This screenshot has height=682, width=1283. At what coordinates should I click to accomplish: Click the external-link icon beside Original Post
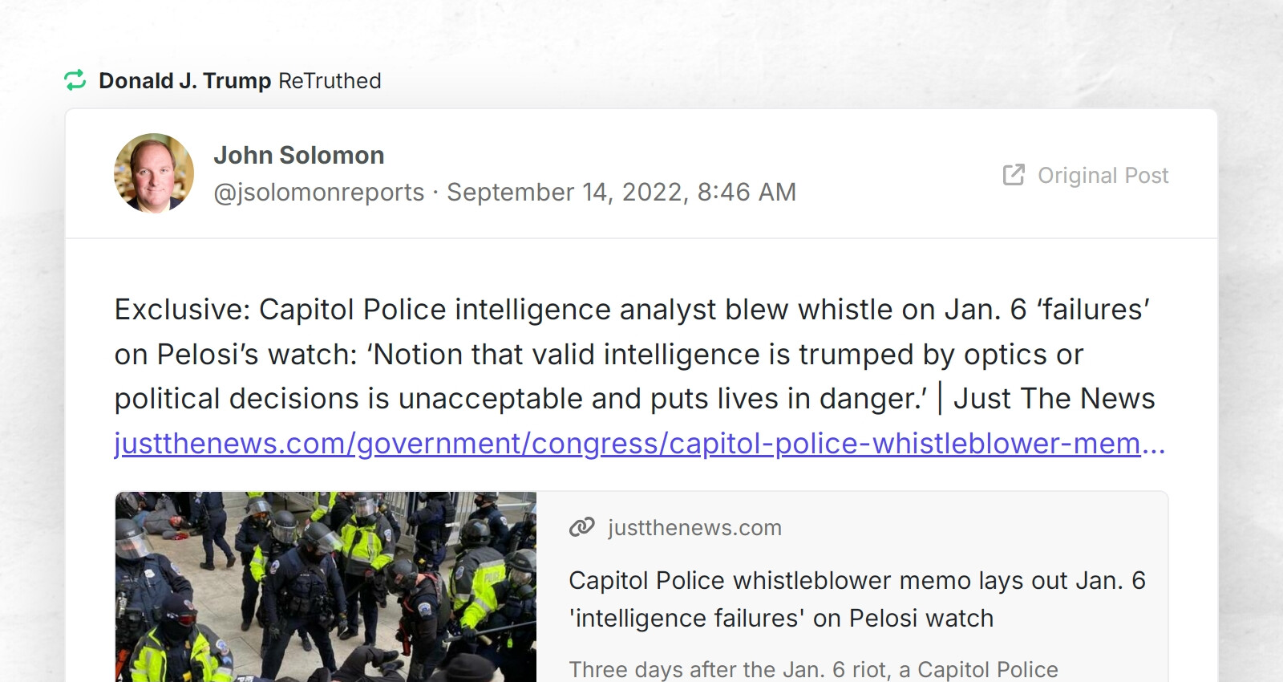pyautogui.click(x=1014, y=175)
